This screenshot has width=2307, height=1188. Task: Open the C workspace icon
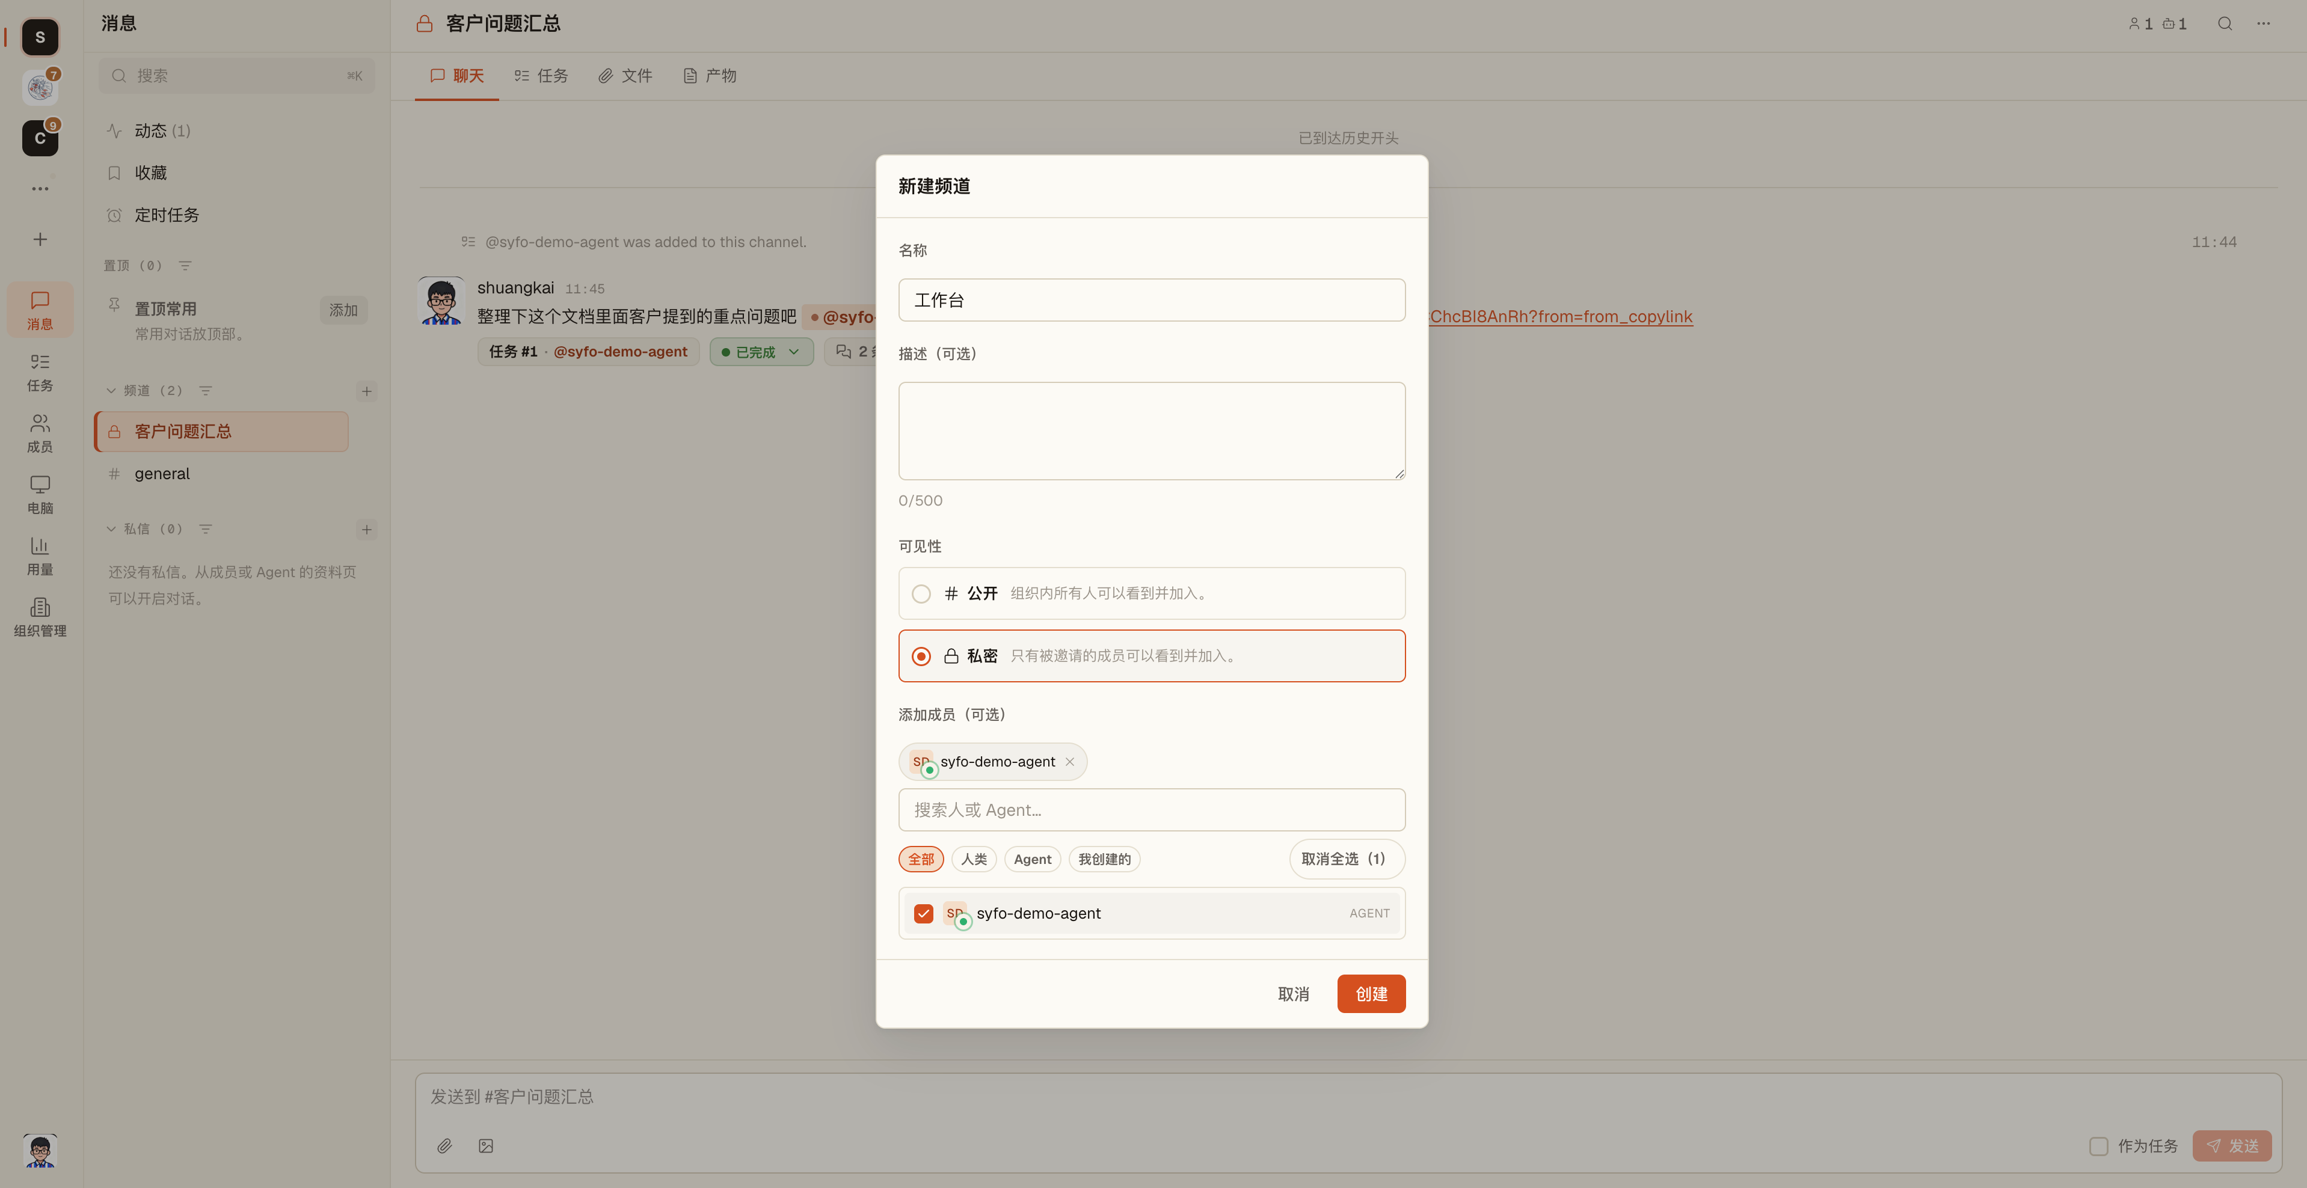[x=40, y=138]
